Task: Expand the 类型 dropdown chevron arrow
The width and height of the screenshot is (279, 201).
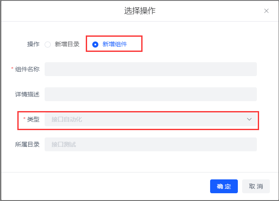Action: 249,119
